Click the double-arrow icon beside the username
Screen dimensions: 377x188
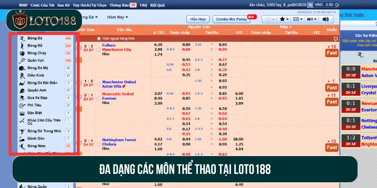pos(310,5)
